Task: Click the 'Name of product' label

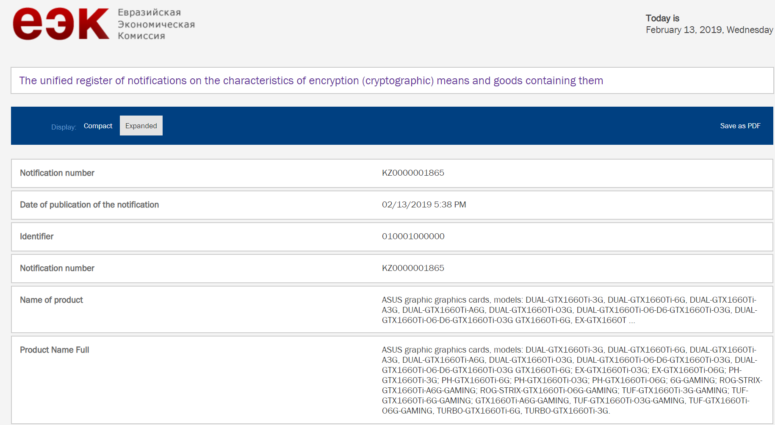Action: point(51,300)
